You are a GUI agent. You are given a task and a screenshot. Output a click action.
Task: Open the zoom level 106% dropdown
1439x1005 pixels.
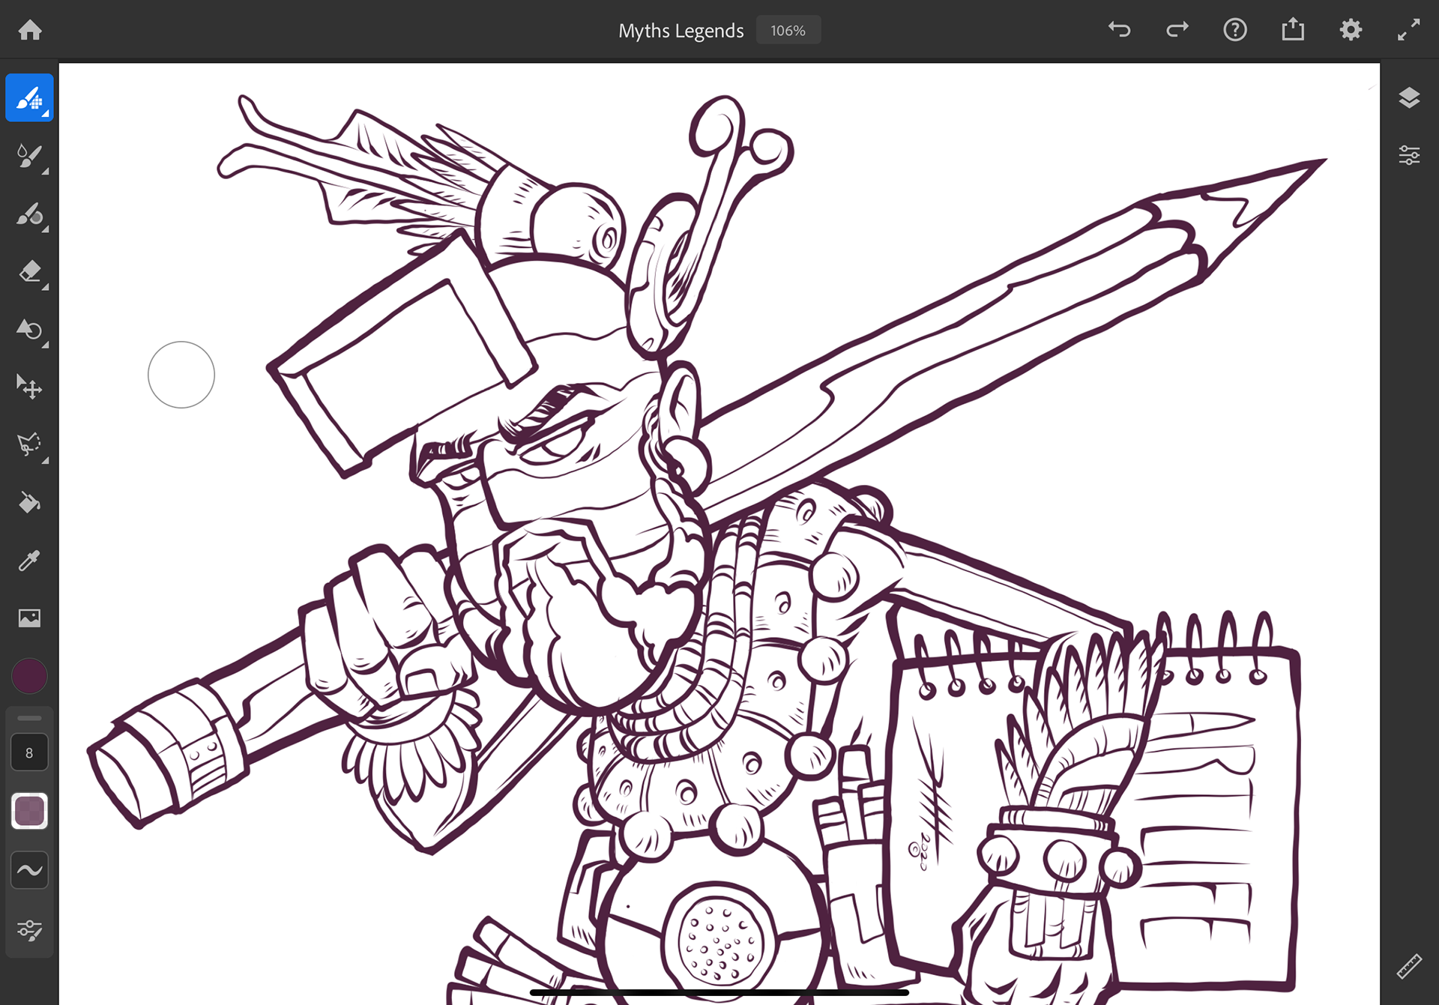788,31
